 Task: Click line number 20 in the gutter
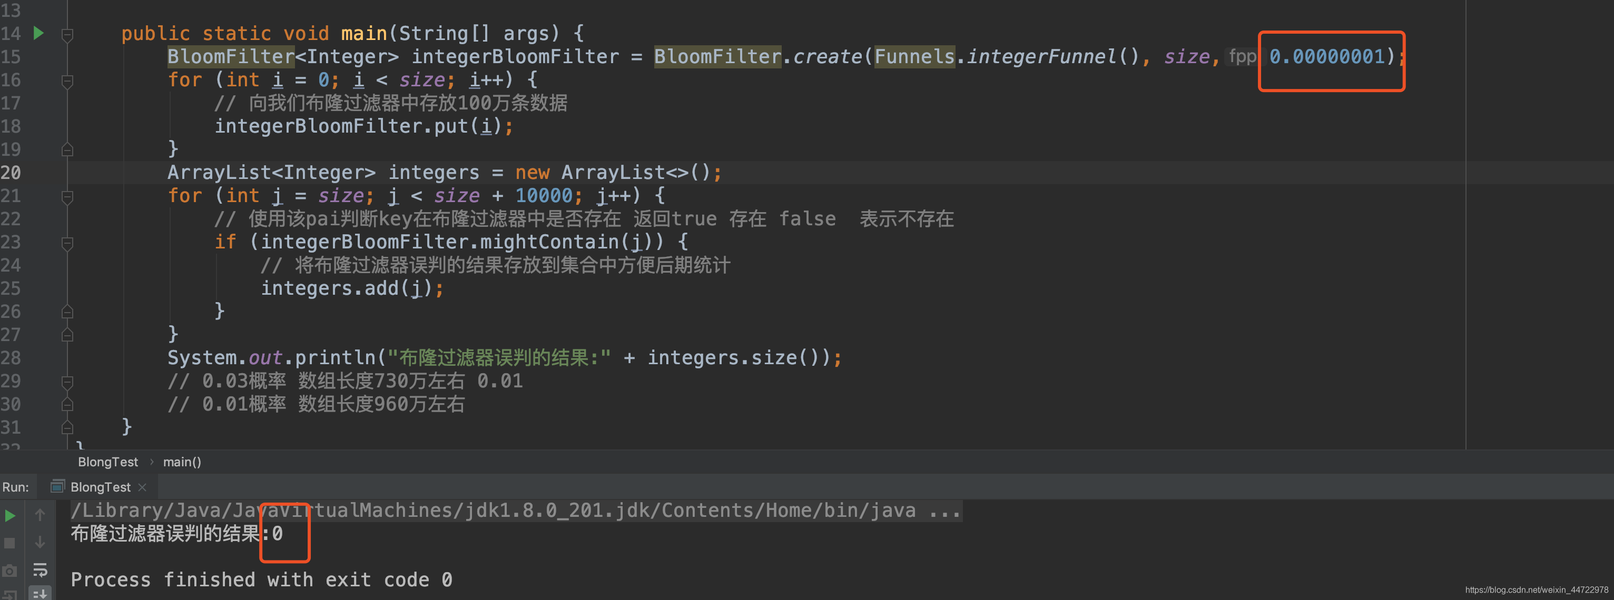coord(11,172)
